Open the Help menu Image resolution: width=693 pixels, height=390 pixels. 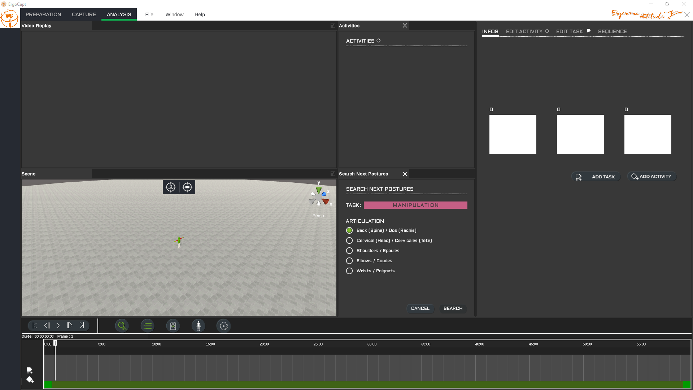point(200,14)
